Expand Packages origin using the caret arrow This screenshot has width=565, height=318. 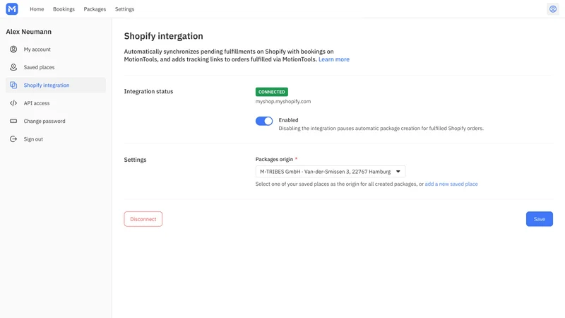pos(398,172)
